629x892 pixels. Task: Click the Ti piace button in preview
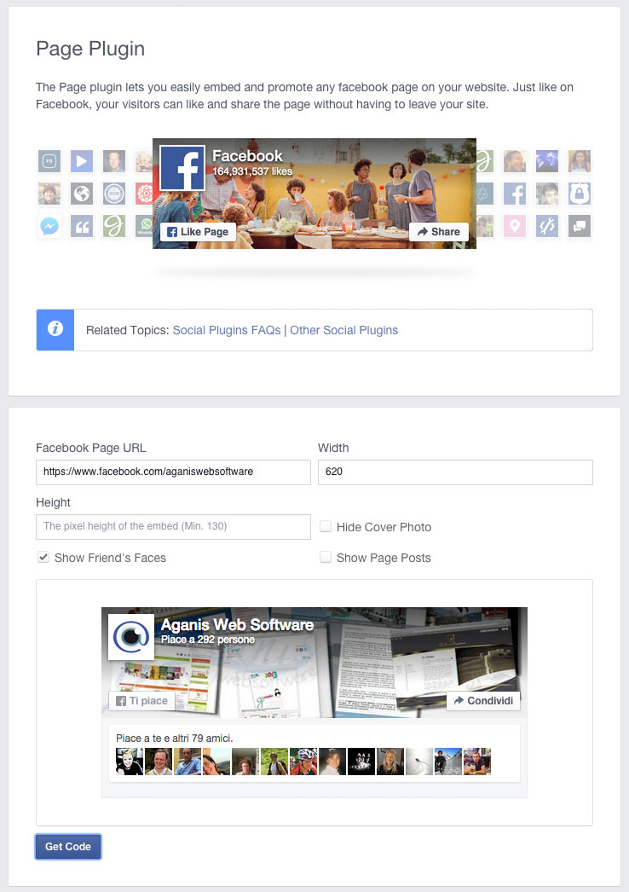[x=142, y=701]
